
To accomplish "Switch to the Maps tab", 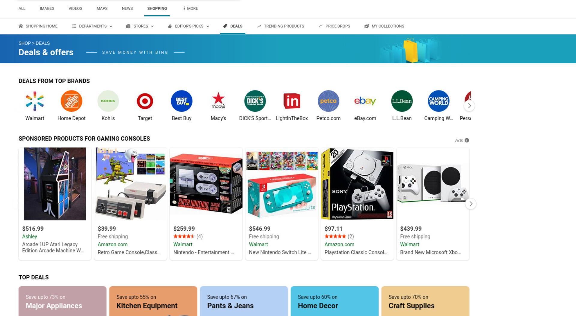I will [x=102, y=8].
